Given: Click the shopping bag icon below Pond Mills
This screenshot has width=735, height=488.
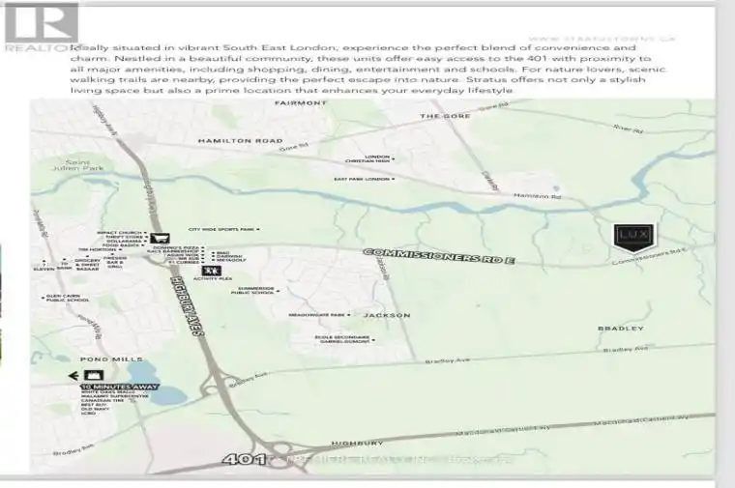Looking at the screenshot, I should coord(94,375).
